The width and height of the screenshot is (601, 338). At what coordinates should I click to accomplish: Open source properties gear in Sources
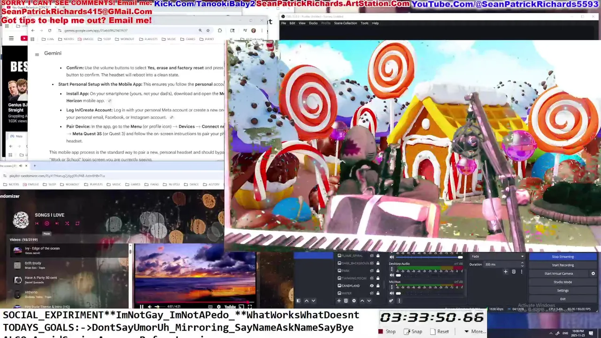(x=354, y=301)
